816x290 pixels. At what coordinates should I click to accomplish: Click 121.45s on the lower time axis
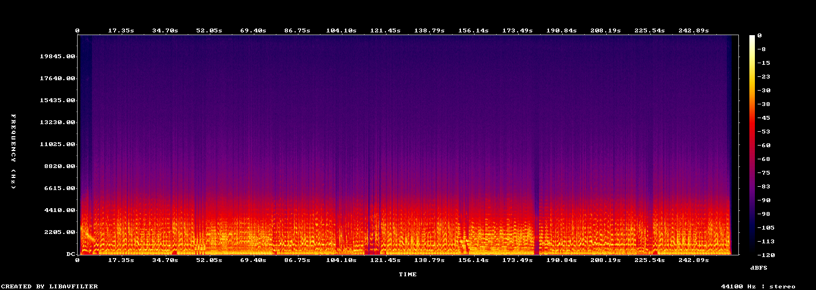point(385,260)
